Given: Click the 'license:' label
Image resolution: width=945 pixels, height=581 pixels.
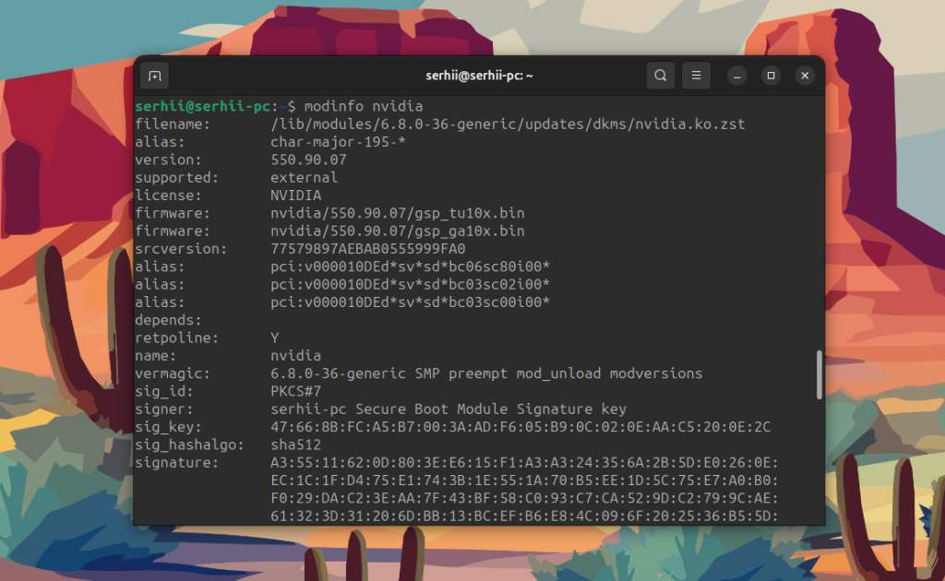Looking at the screenshot, I should [168, 196].
